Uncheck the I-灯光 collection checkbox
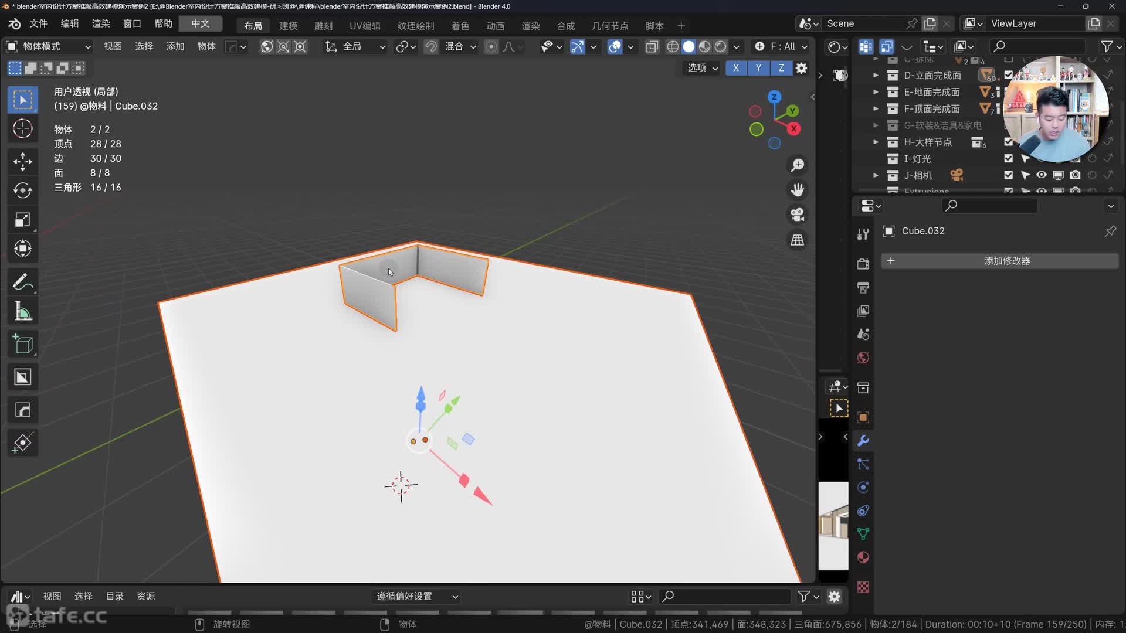1126x633 pixels. 1008,158
